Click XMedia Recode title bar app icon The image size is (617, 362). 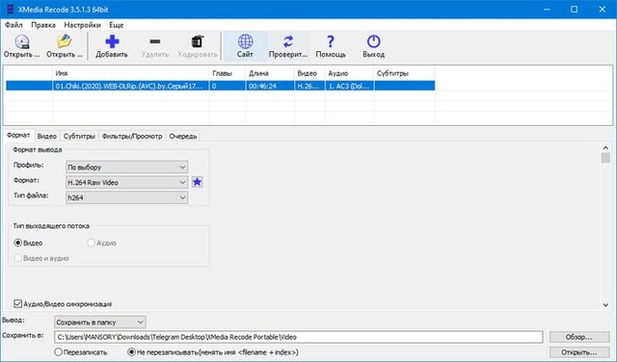click(x=11, y=9)
